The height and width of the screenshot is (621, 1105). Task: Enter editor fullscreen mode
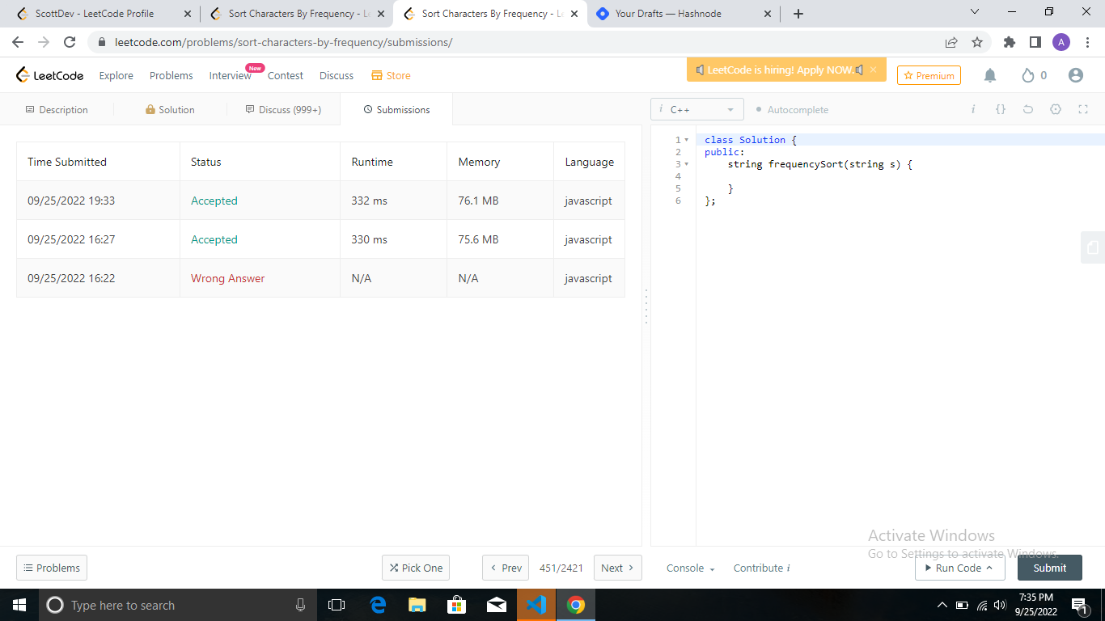(x=1083, y=109)
